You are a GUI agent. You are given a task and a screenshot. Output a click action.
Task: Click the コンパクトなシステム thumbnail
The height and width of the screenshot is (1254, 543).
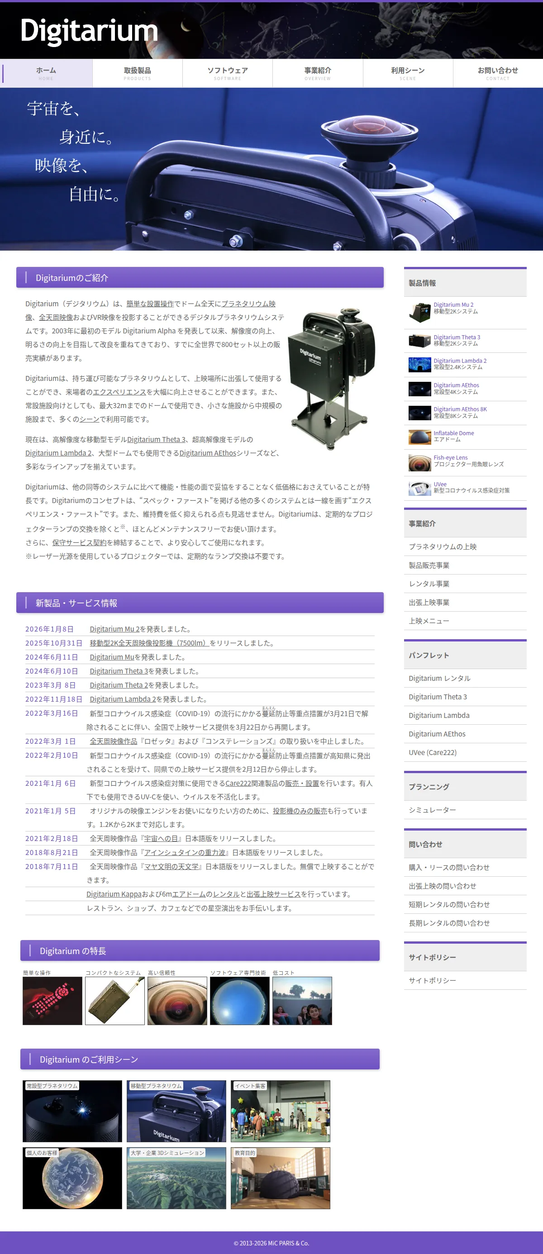tap(115, 1000)
